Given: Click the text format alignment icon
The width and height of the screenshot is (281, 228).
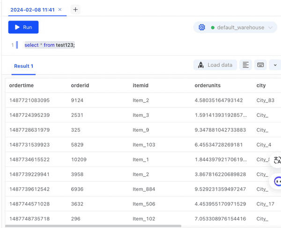Looking at the screenshot, I should pos(245,65).
